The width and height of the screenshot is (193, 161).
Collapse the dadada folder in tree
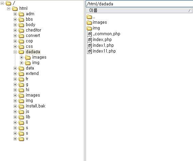[x=15, y=52]
